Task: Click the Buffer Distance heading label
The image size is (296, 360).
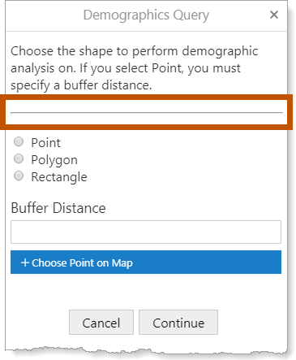Action: click(58, 208)
